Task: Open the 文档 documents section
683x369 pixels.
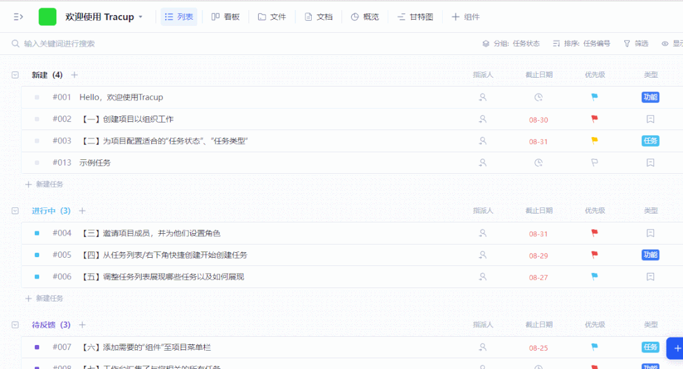Action: point(319,16)
